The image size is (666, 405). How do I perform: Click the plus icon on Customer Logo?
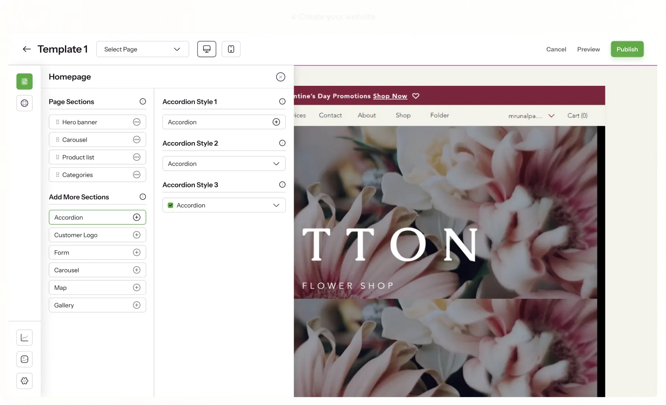pyautogui.click(x=137, y=235)
